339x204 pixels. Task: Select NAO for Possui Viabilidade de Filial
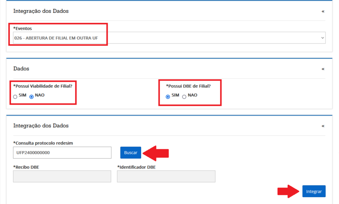click(x=31, y=96)
